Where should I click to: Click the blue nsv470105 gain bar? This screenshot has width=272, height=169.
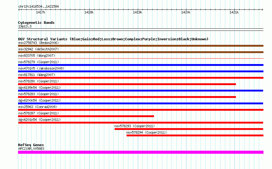[x=141, y=71]
